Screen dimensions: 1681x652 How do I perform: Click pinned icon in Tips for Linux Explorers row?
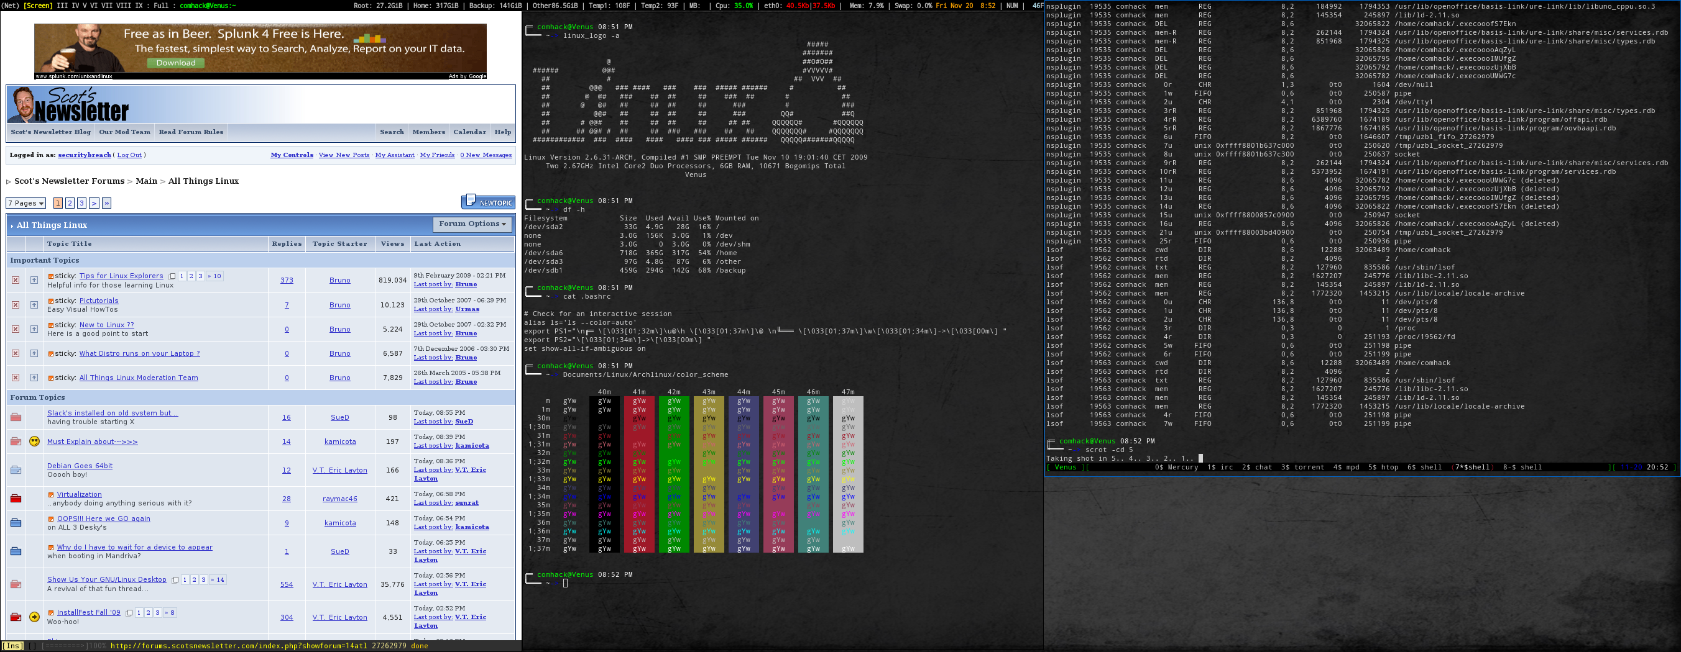34,281
